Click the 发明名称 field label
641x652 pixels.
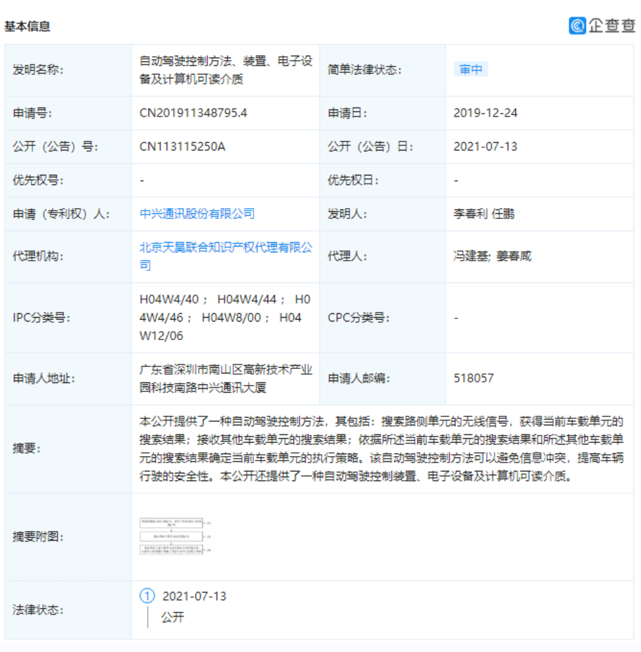coord(38,69)
